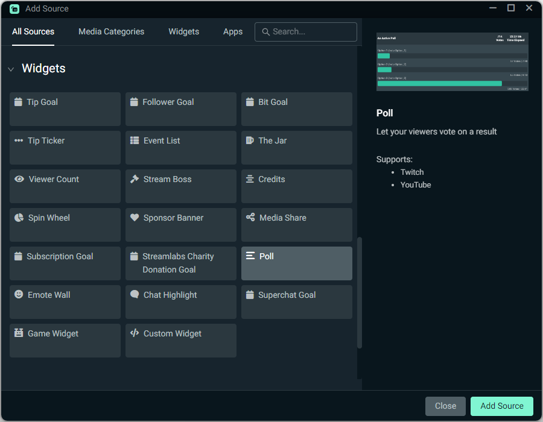Select the Bit Goal widget
This screenshot has height=422, width=543.
(x=296, y=109)
